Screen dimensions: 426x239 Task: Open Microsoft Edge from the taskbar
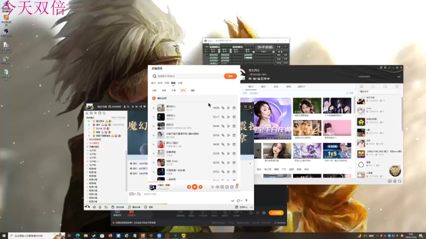click(78, 236)
